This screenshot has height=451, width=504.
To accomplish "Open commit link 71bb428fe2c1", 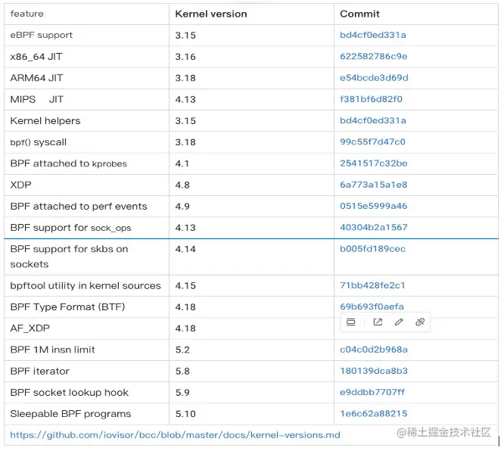I will [372, 285].
